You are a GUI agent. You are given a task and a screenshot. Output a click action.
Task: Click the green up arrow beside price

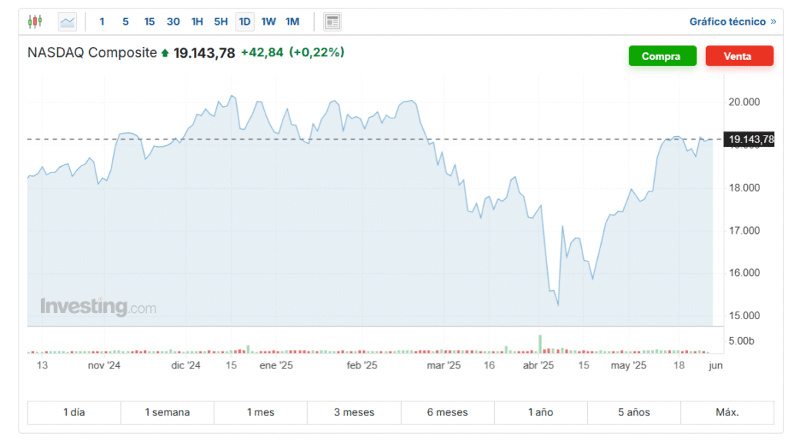[164, 53]
